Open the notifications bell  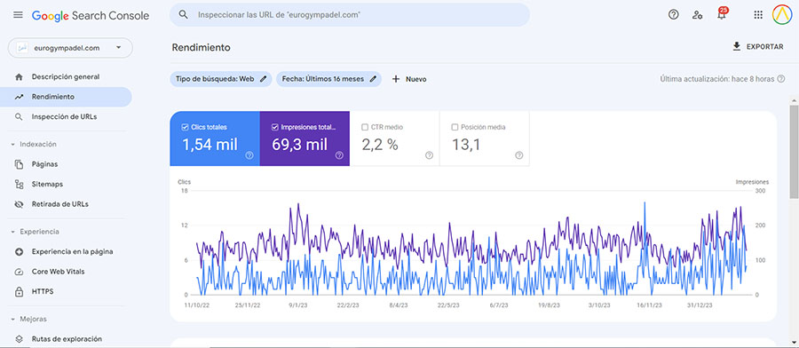click(x=721, y=13)
